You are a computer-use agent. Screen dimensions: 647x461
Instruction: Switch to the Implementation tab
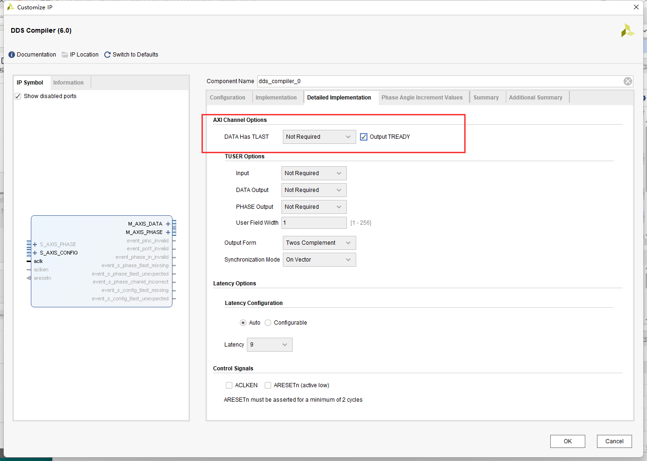(276, 98)
